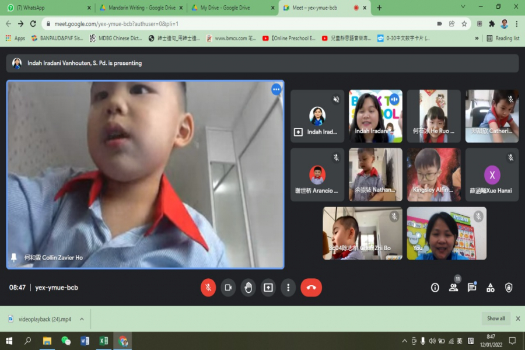Image resolution: width=525 pixels, height=350 pixels.
Task: Raise your hand in the meeting
Action: 248,287
